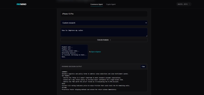The width and height of the screenshot is (204, 95).
Task: Click the iPhone 13 Pro product field
Action: (104, 14)
